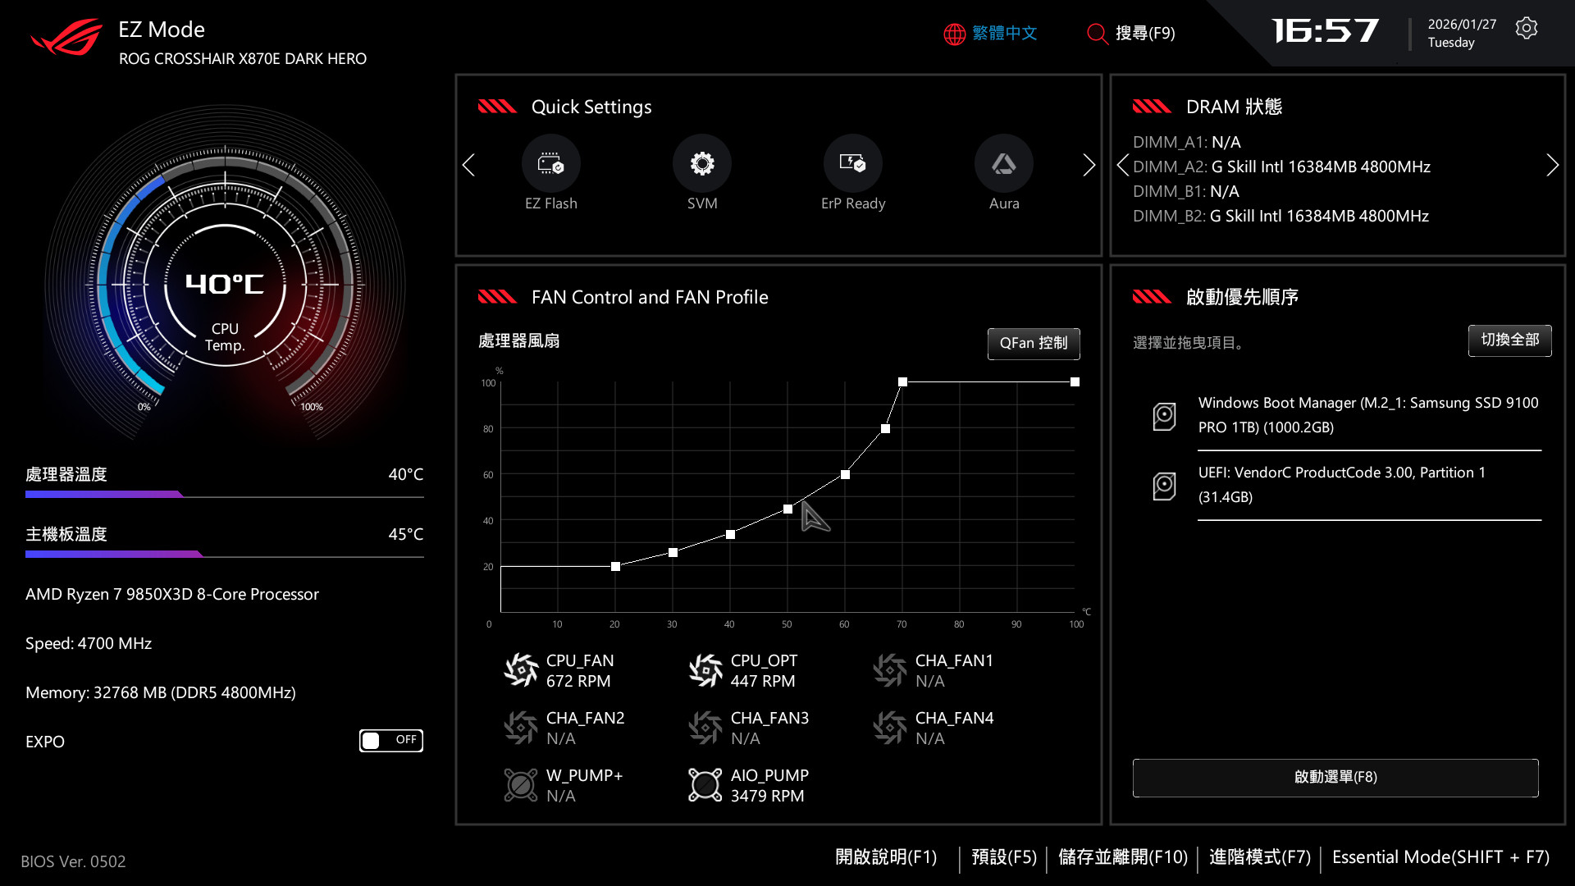Click the settings gear beside the date

pyautogui.click(x=1526, y=29)
